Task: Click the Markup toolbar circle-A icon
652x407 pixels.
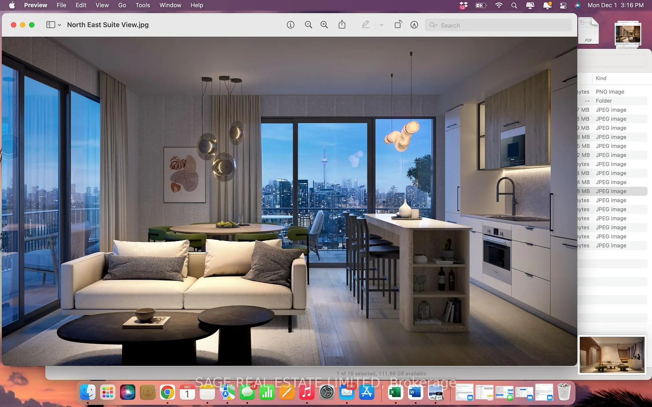Action: tap(414, 25)
